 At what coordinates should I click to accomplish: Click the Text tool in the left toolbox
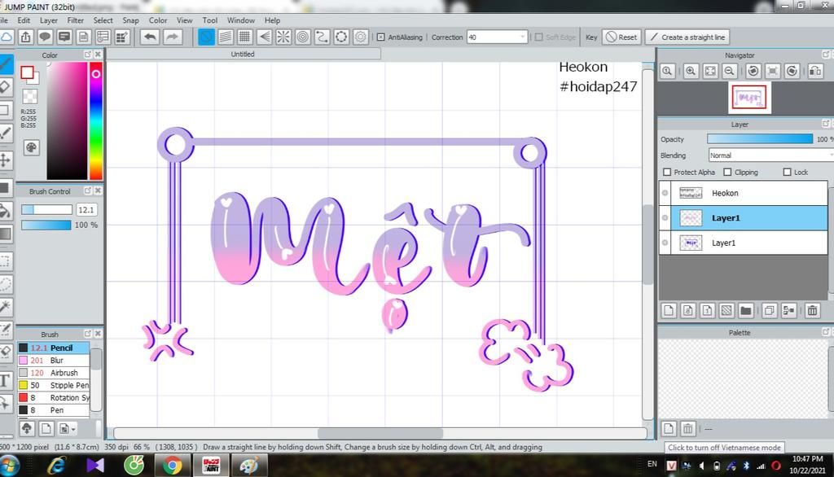point(6,380)
